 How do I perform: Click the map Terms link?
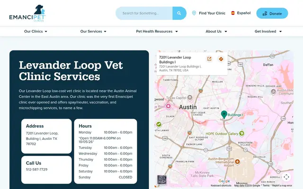pos(266,186)
